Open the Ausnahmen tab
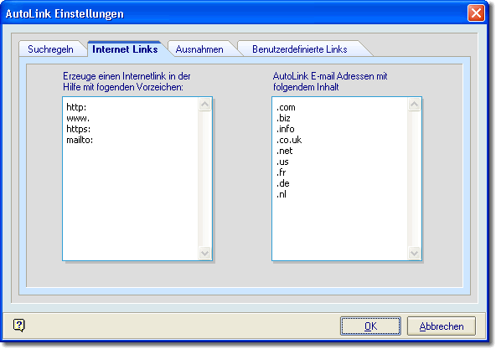 coord(199,49)
